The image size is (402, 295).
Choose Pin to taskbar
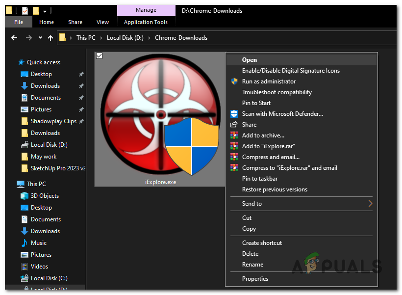coord(301,179)
